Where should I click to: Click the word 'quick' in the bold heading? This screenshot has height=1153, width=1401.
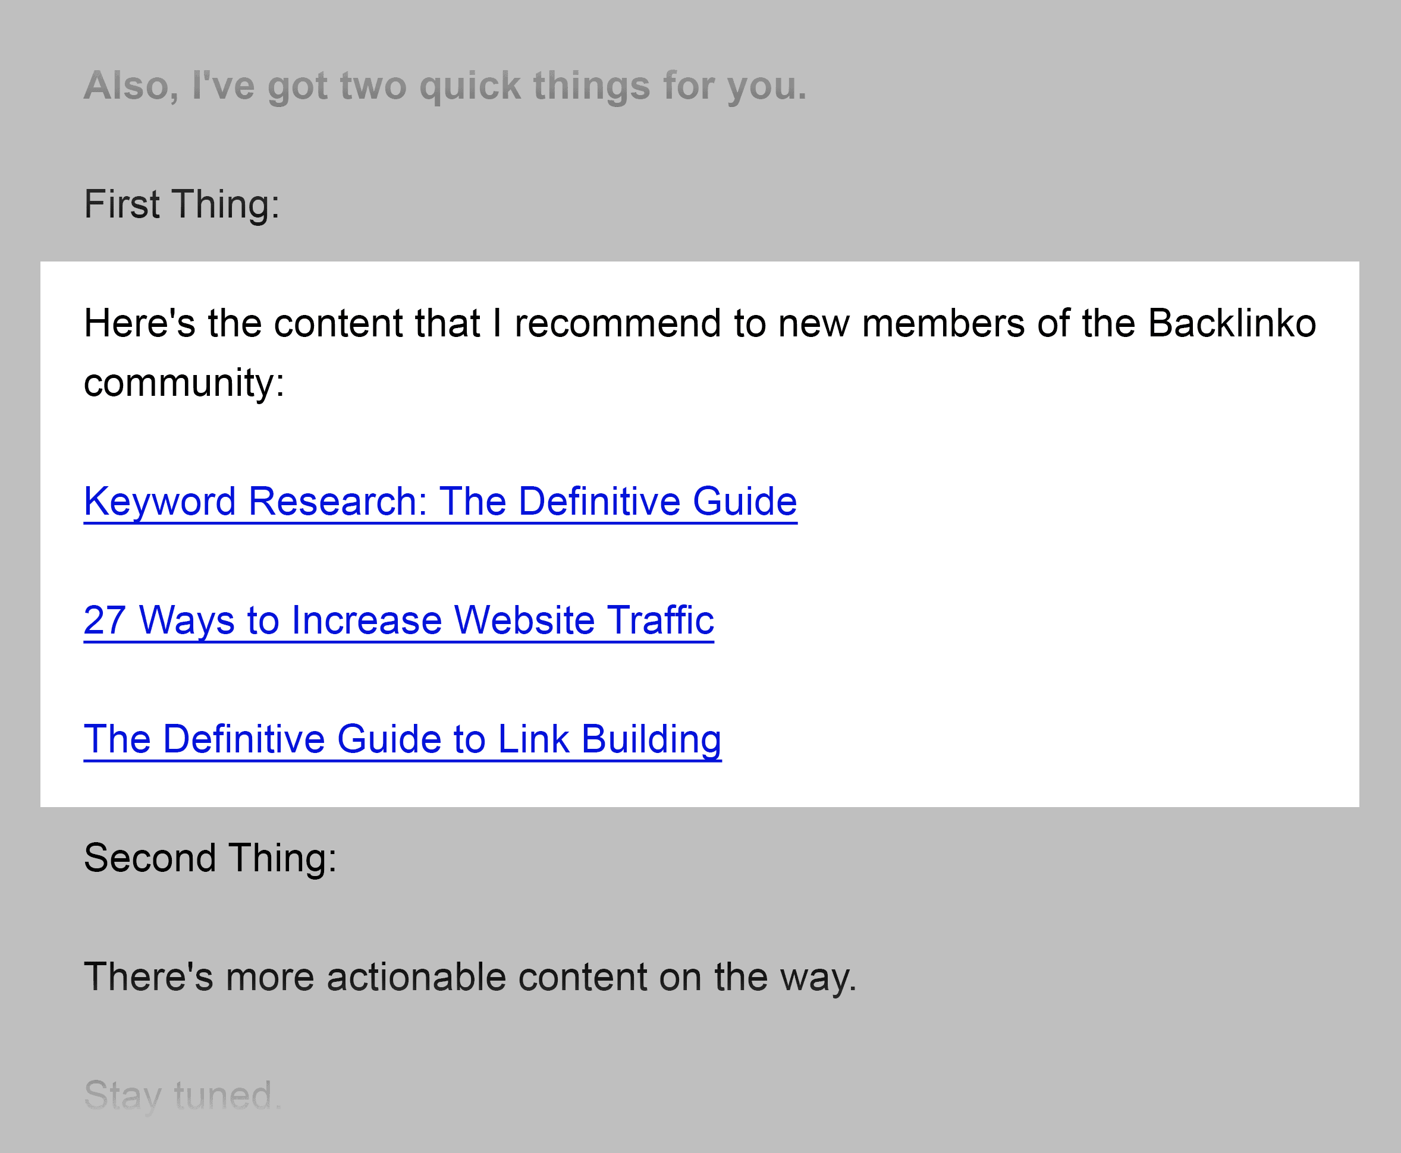[x=469, y=86]
